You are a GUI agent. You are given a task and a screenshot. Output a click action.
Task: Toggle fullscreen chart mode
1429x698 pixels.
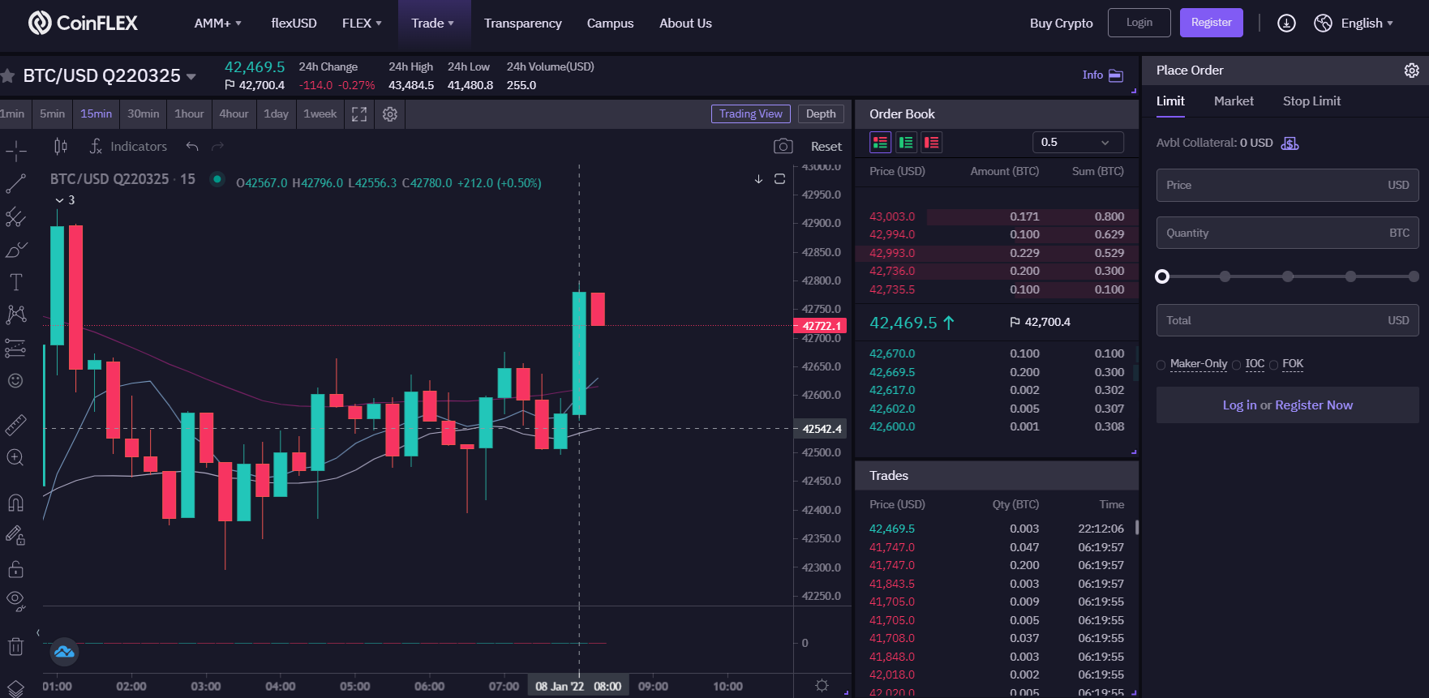click(x=359, y=114)
